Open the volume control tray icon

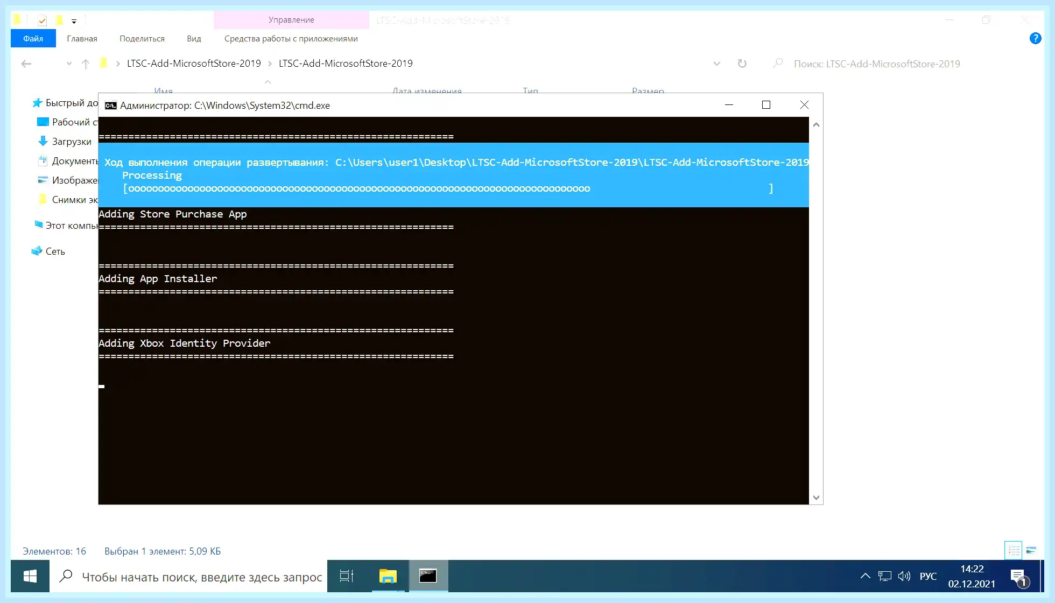(x=904, y=576)
